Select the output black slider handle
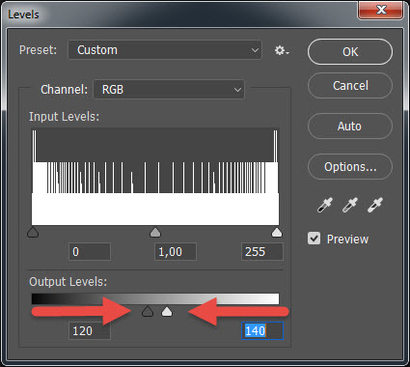This screenshot has width=410, height=367. tap(148, 311)
